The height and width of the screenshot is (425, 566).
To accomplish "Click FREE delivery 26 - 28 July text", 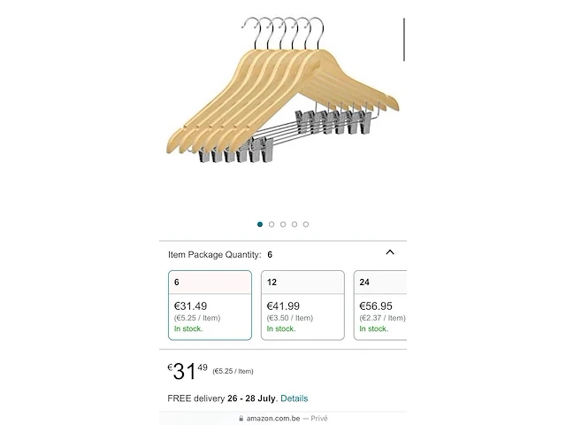I will (x=222, y=398).
